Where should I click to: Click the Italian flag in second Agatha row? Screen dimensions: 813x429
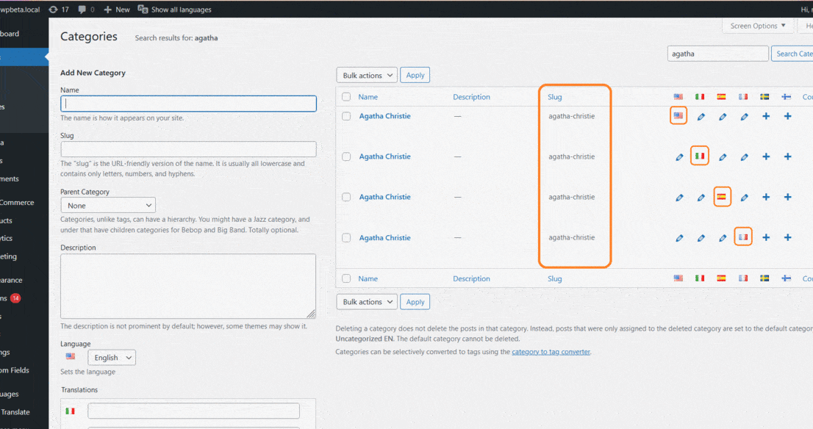pyautogui.click(x=700, y=156)
